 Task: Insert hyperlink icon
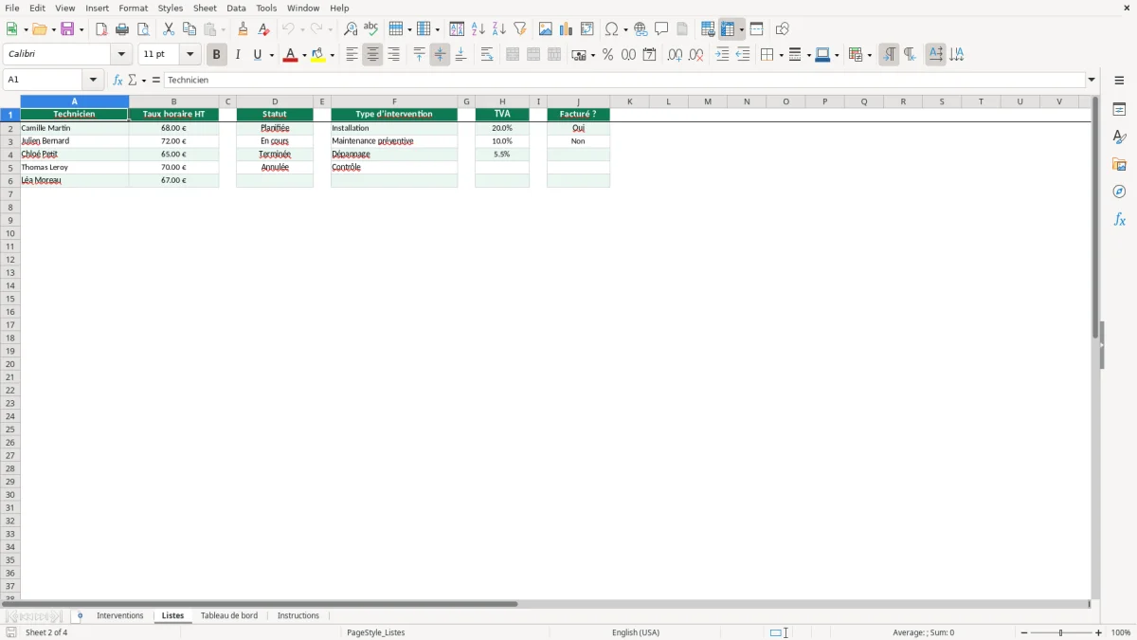click(641, 29)
